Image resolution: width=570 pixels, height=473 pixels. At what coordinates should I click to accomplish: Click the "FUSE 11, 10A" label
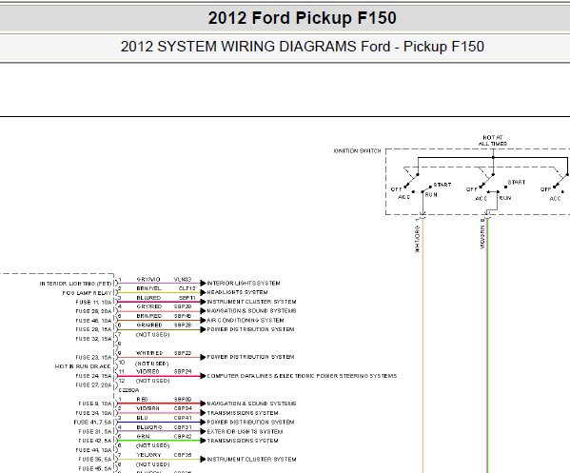pyautogui.click(x=93, y=302)
